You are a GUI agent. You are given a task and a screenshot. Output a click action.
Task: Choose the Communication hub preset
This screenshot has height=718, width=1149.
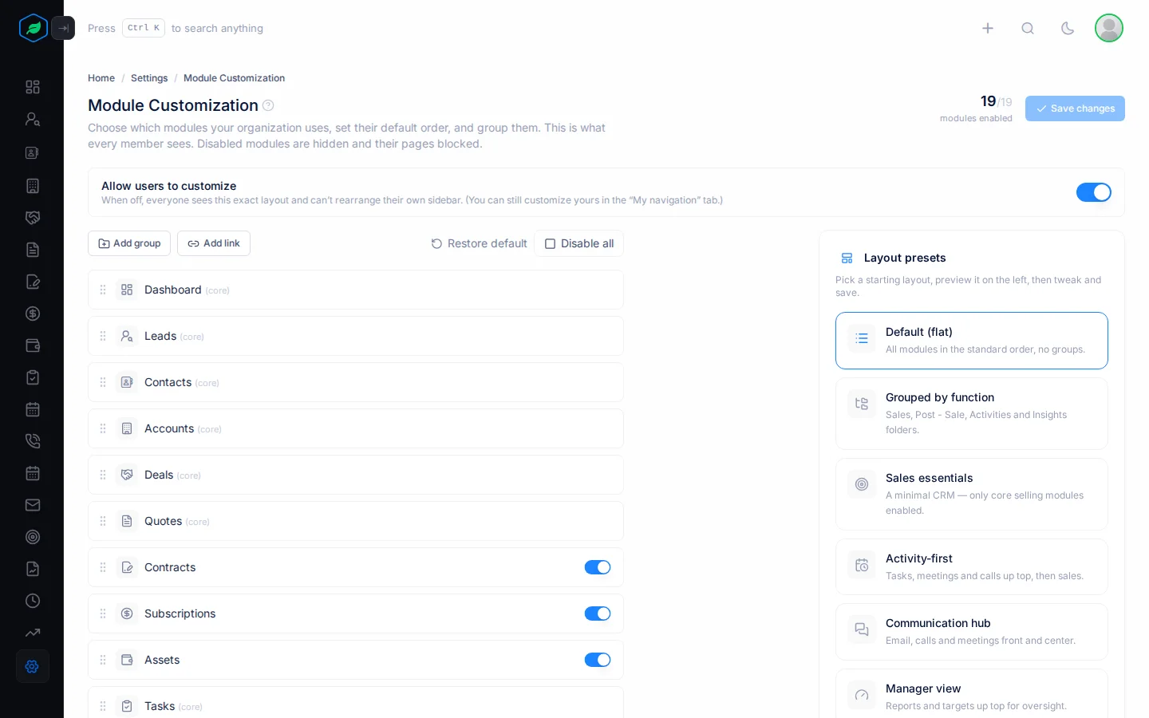[972, 632]
